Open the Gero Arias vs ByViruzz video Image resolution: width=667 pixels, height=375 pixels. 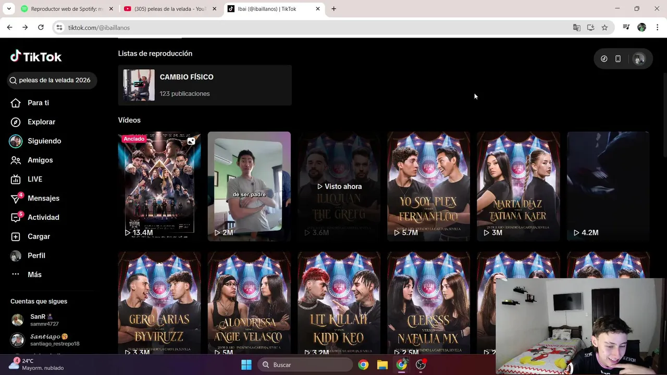[159, 303]
